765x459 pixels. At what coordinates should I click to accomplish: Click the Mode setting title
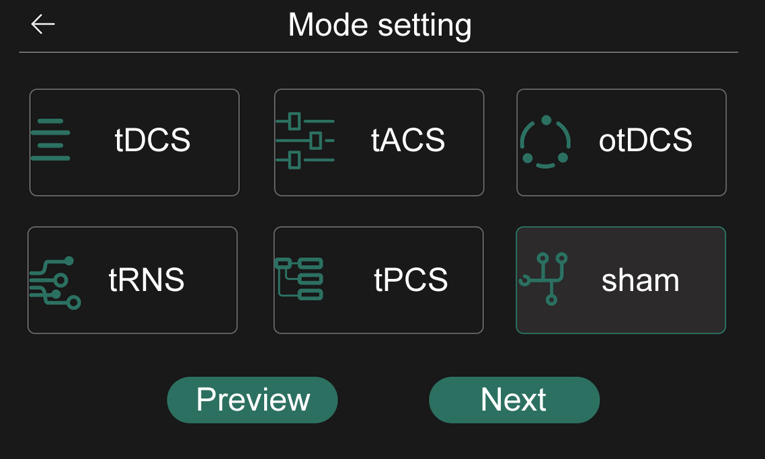tap(380, 25)
